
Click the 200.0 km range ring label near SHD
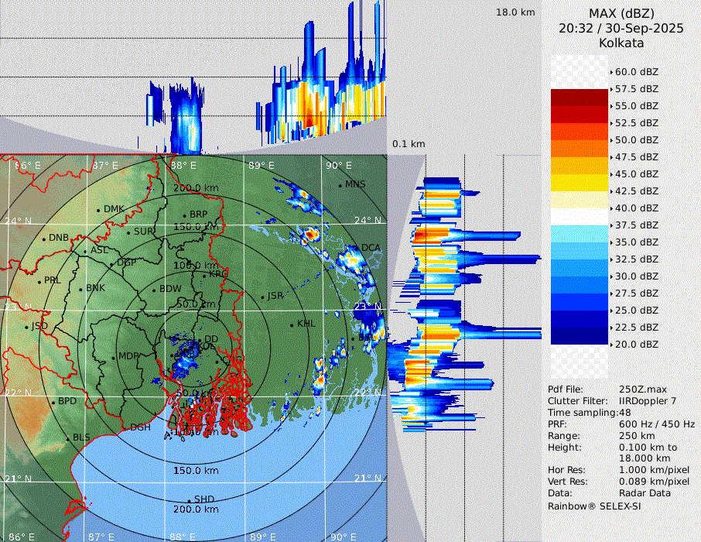[196, 509]
